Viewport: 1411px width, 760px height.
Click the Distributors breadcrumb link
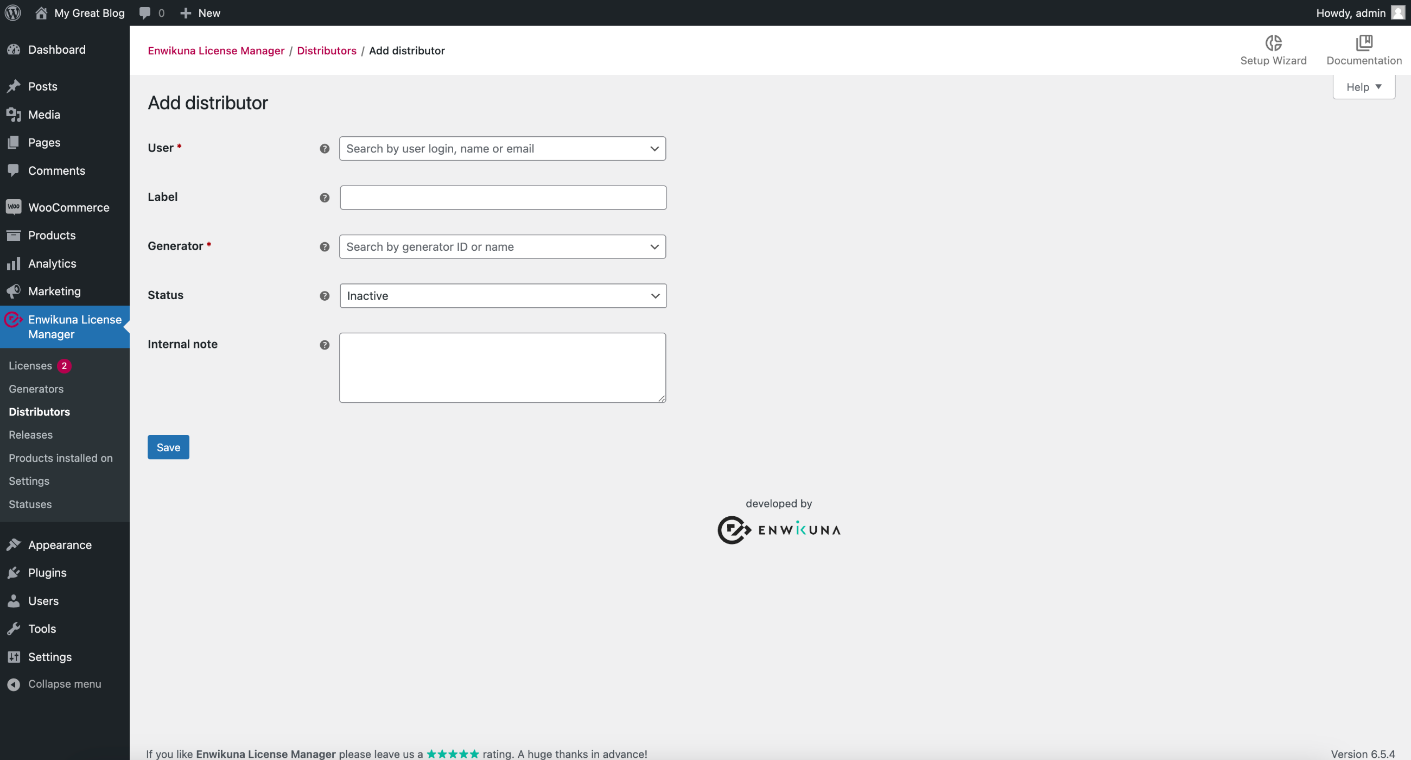[327, 49]
